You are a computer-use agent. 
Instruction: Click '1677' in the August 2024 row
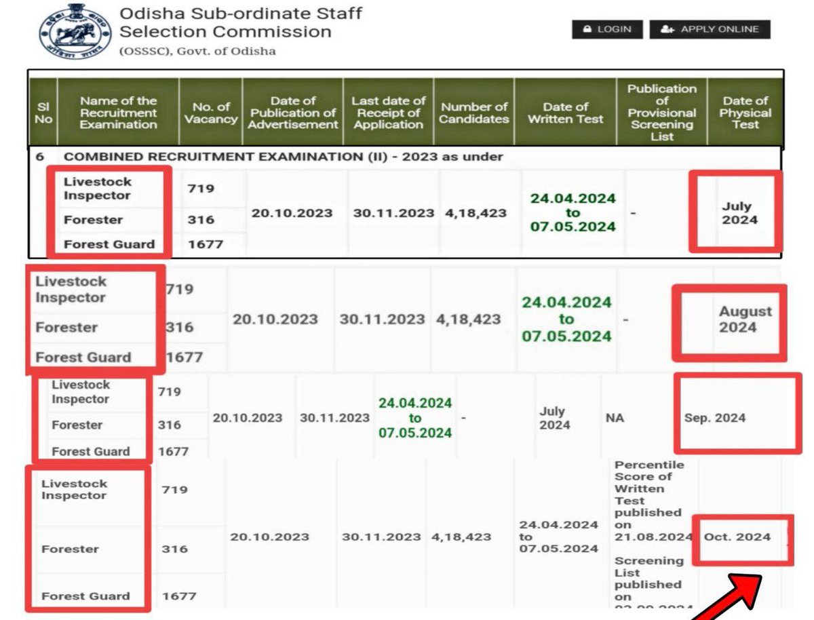point(184,357)
